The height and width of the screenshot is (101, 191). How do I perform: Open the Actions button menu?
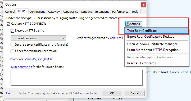click(x=133, y=24)
